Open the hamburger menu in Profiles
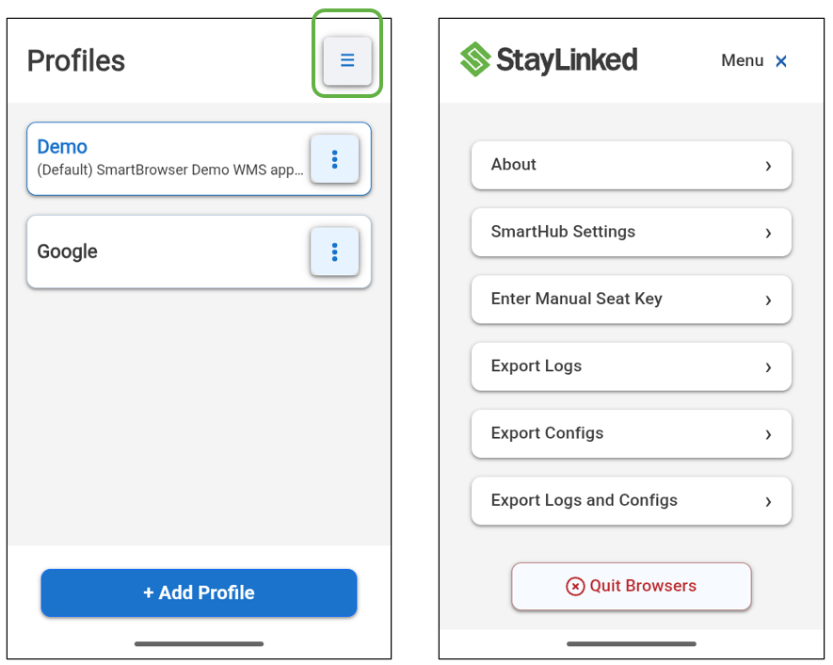Screen dimensions: 833x665 point(347,61)
